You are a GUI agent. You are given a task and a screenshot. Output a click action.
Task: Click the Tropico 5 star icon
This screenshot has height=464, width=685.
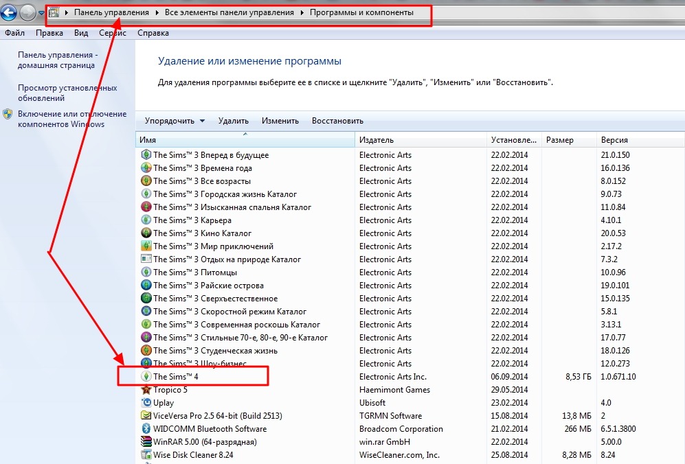146,389
